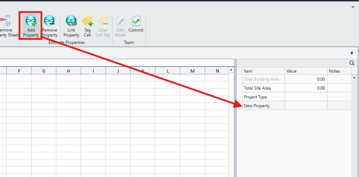
Task: Click the Value column header
Action: point(306,71)
